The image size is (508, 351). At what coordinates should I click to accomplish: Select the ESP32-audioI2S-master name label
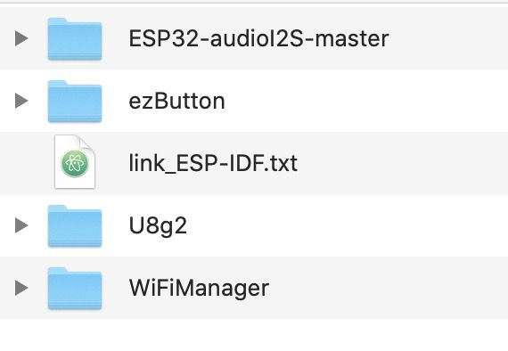(258, 38)
